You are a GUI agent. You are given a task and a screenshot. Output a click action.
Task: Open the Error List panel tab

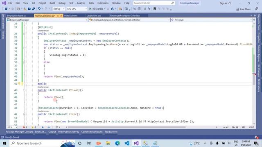[41, 131]
